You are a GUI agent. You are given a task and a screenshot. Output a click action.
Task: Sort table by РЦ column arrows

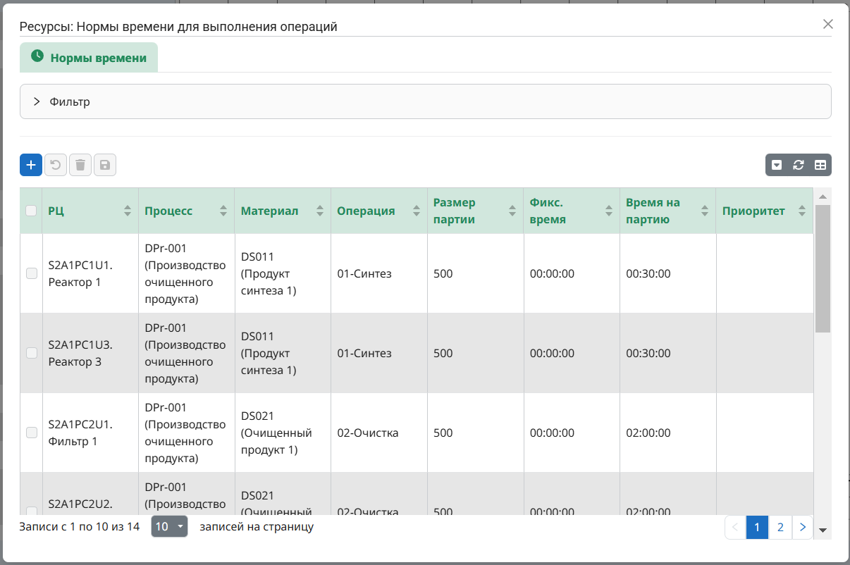(128, 211)
